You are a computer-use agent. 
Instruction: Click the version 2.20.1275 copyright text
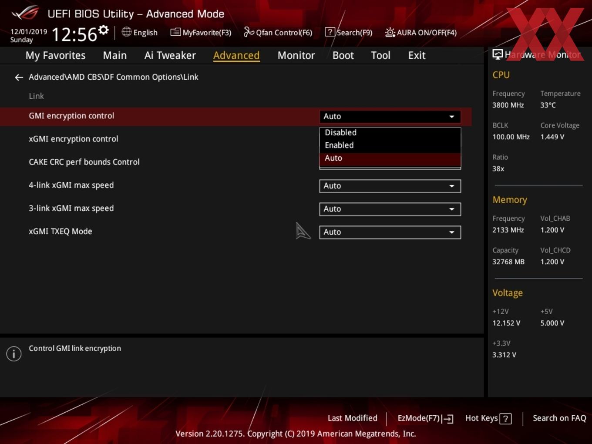pos(296,434)
